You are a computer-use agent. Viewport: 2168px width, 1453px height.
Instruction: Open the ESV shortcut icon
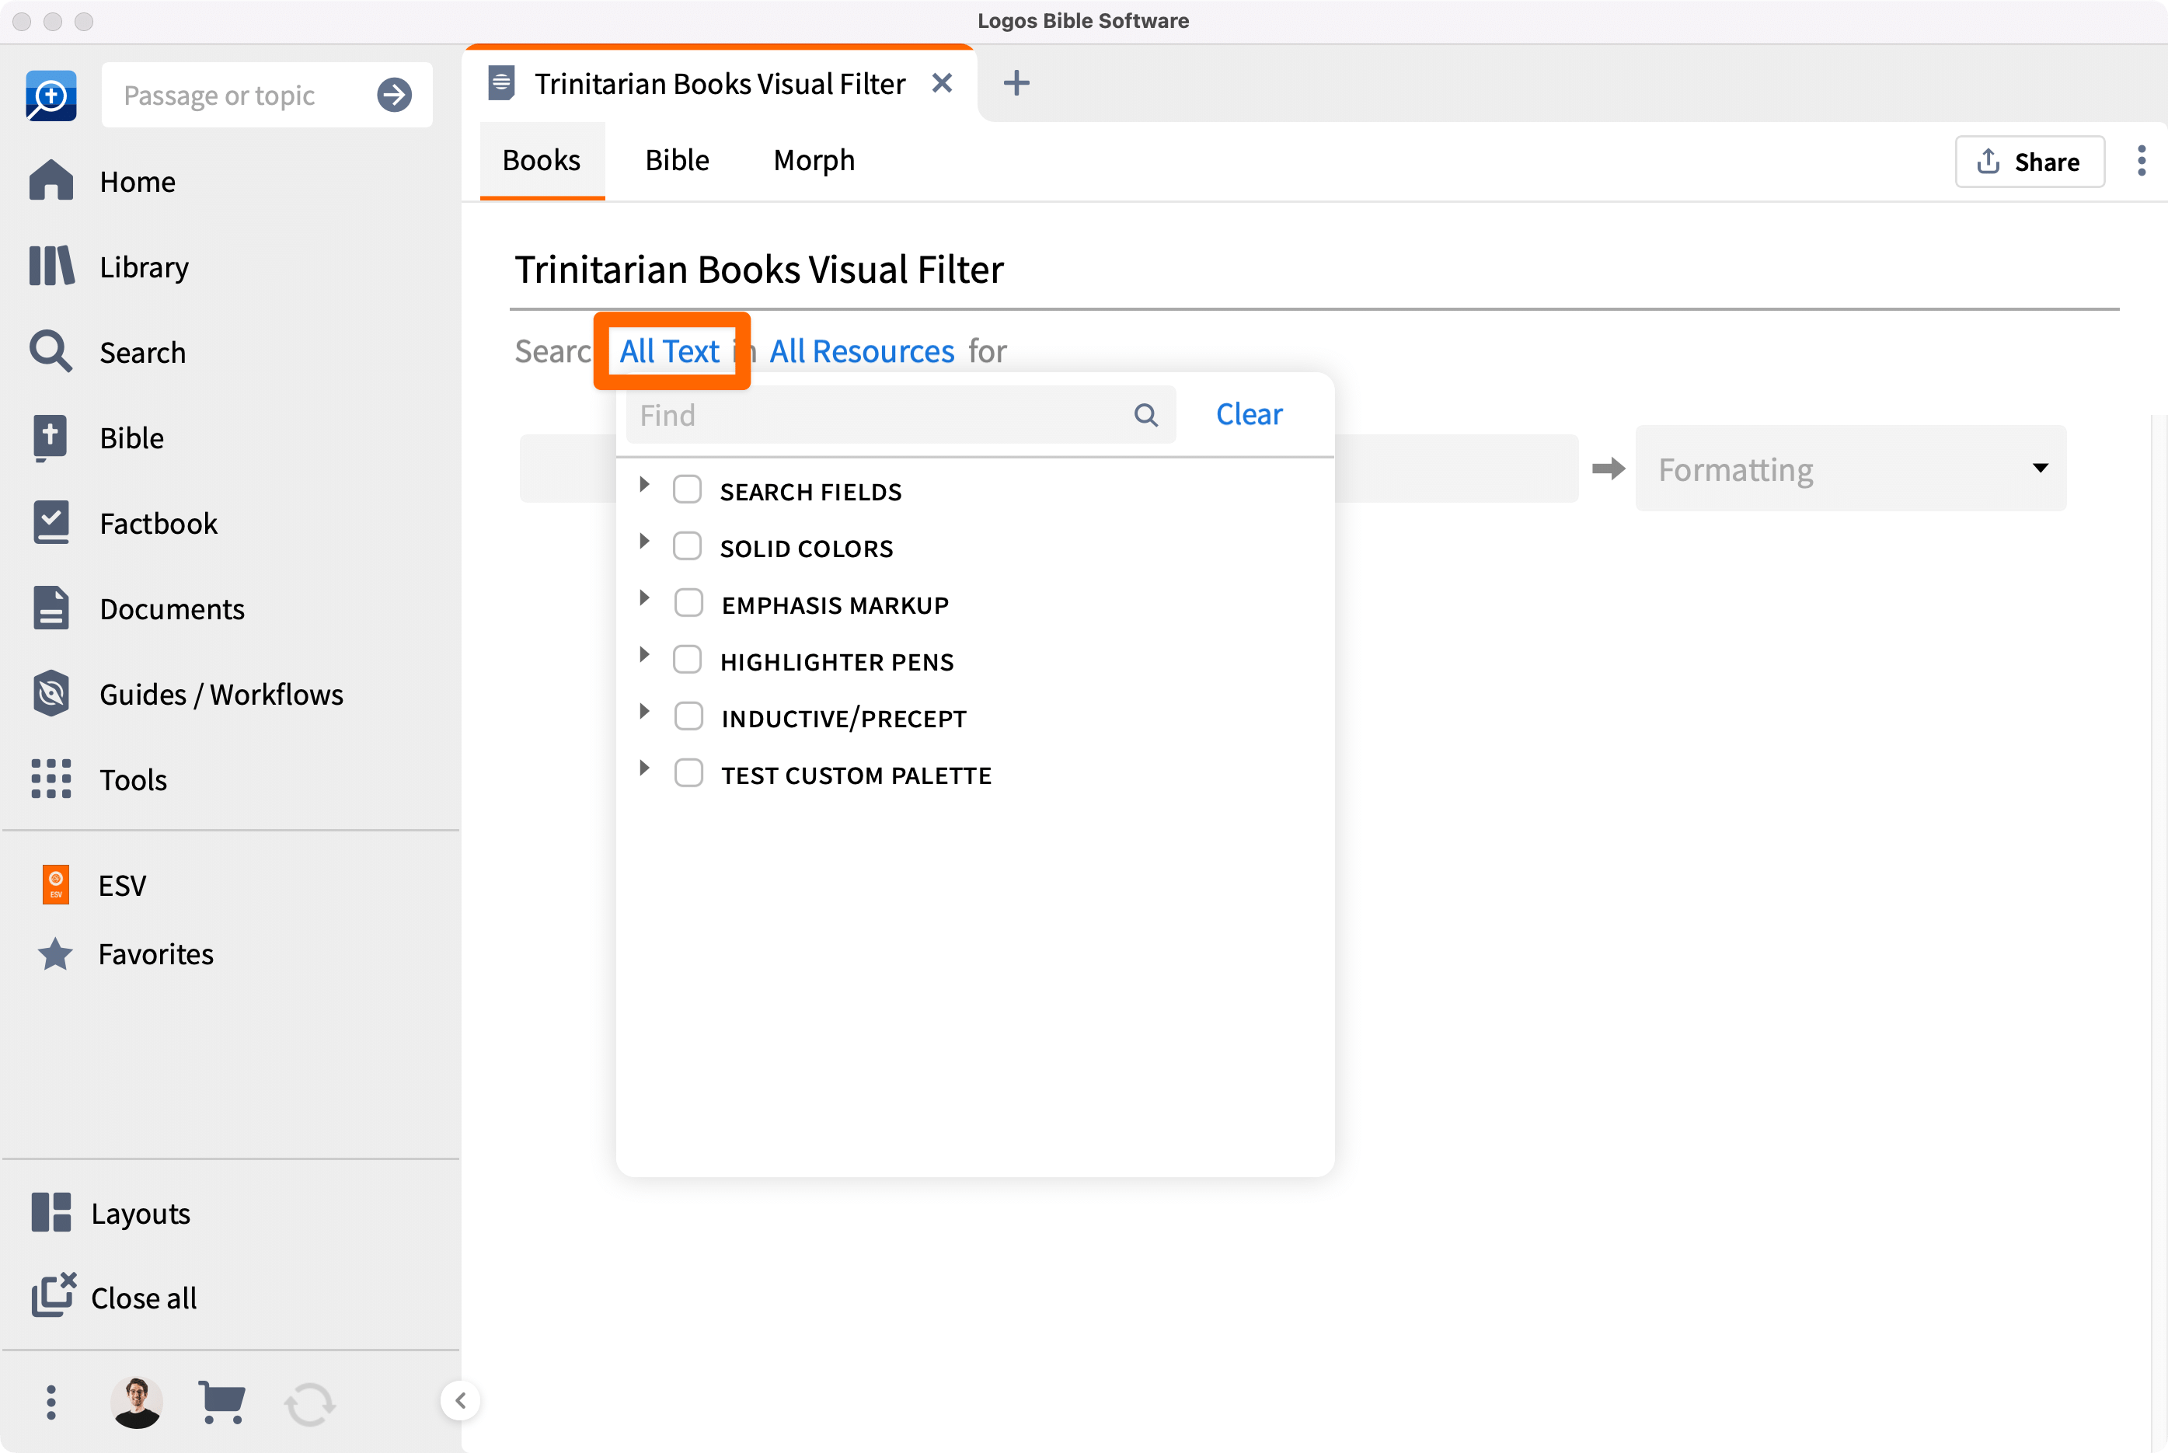[x=56, y=885]
